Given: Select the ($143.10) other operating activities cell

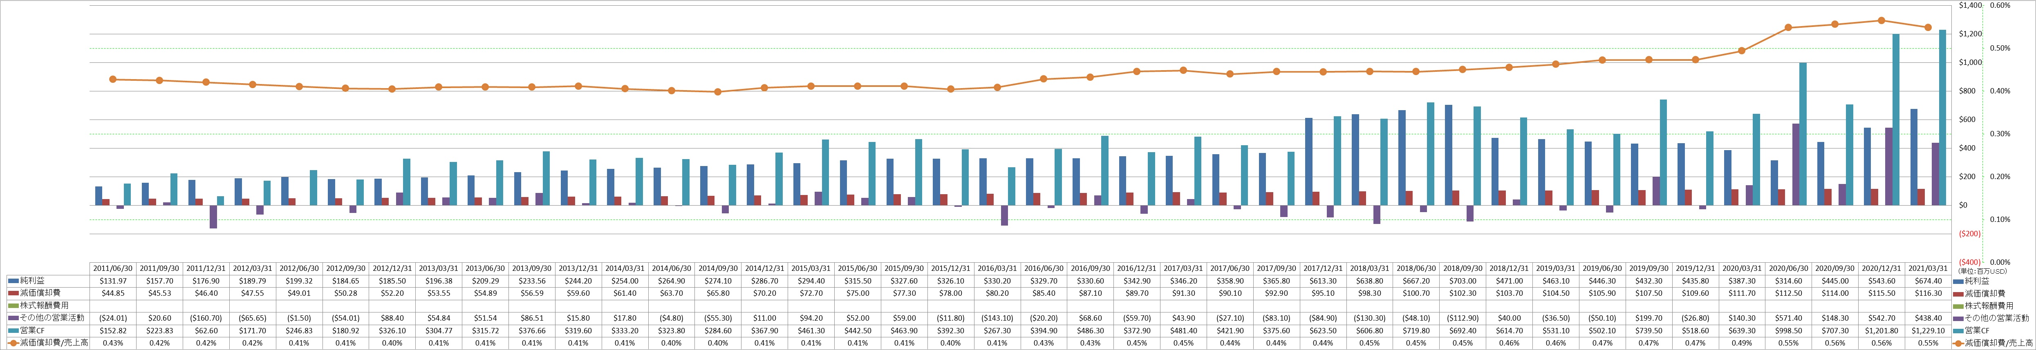Looking at the screenshot, I should [997, 318].
